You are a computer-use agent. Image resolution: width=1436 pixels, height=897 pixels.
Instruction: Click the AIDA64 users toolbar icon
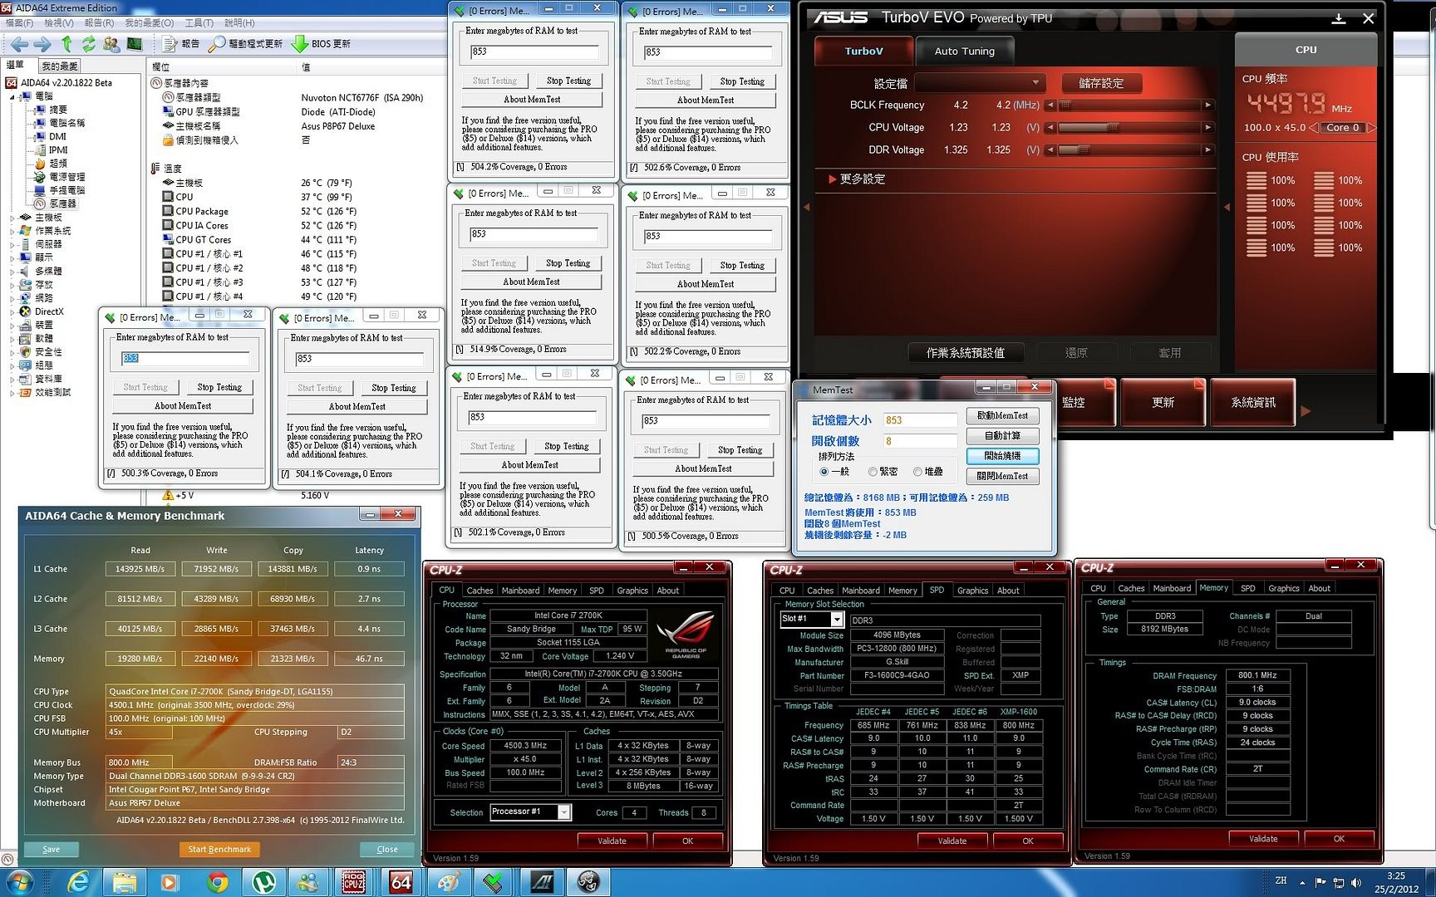(111, 44)
